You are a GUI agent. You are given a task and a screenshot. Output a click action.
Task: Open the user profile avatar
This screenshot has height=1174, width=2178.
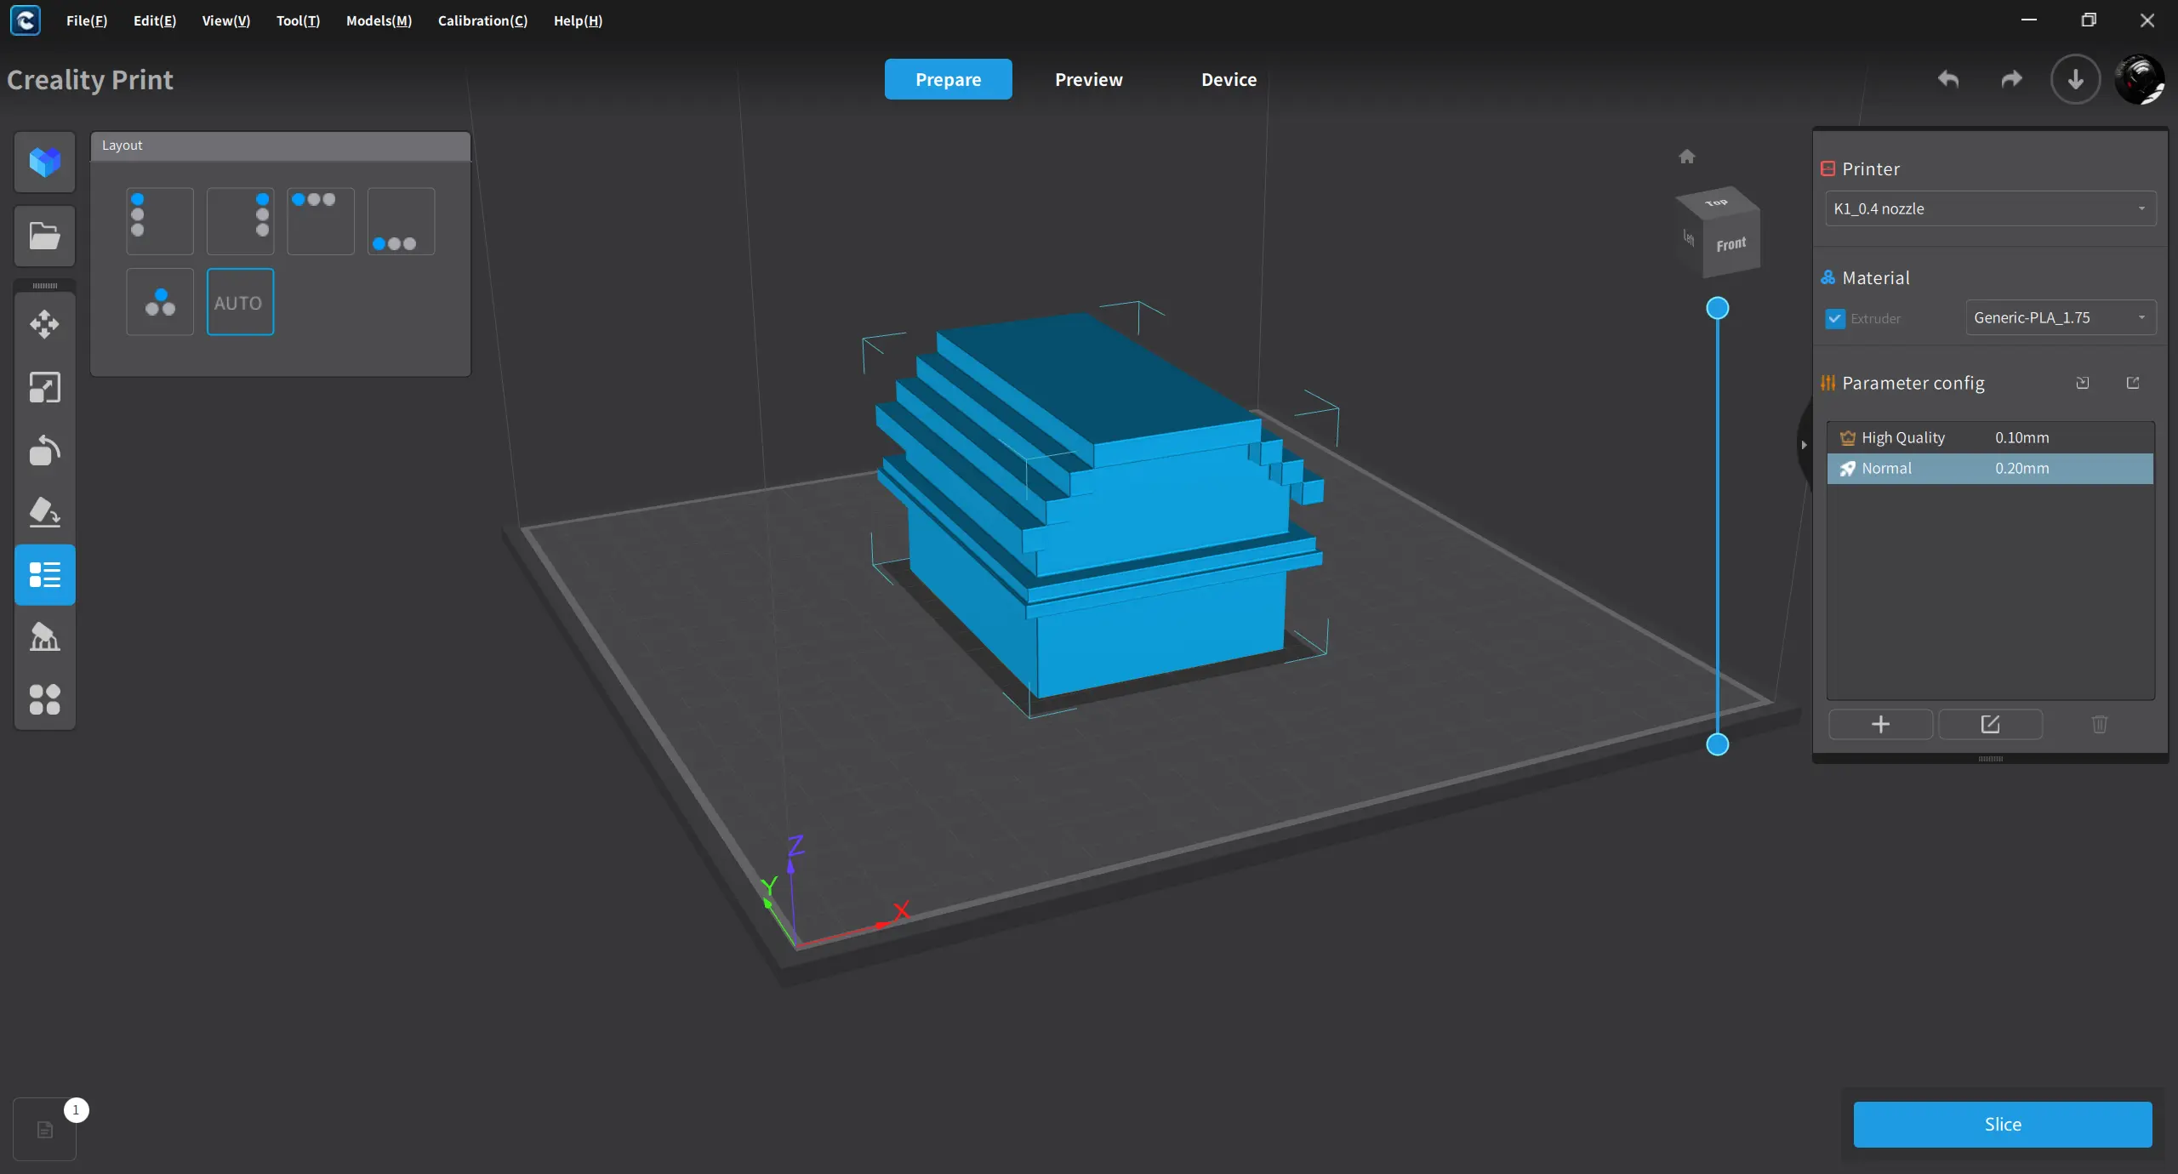pos(2139,79)
